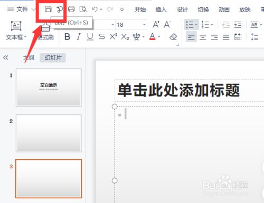Viewport: 264px width, 203px height.
Task: Toggle Subscript X₂ formatting
Action: 125,37
